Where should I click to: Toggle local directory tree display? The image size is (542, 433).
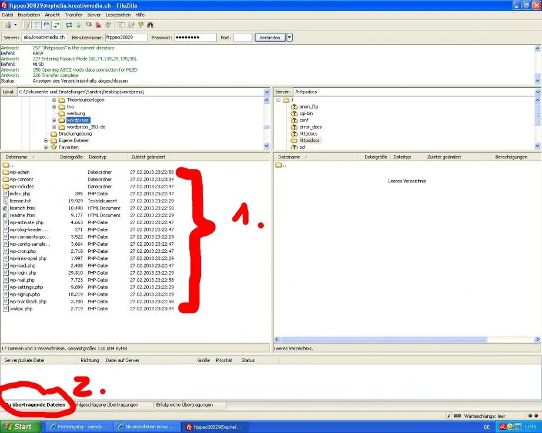(36, 25)
